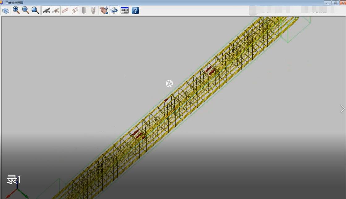Activate the 3D rotate view tool
The height and width of the screenshot is (199, 346).
[x=114, y=10]
